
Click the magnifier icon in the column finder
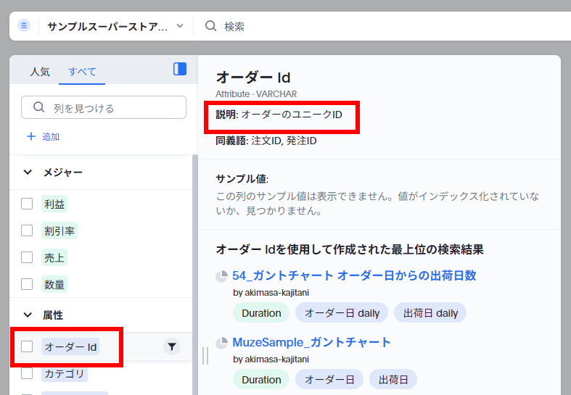[x=39, y=108]
